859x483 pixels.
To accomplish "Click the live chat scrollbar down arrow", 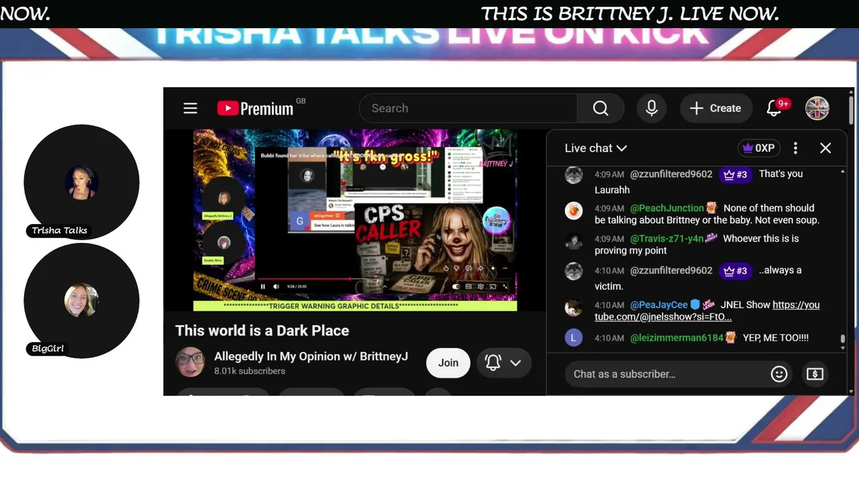I will point(843,348).
